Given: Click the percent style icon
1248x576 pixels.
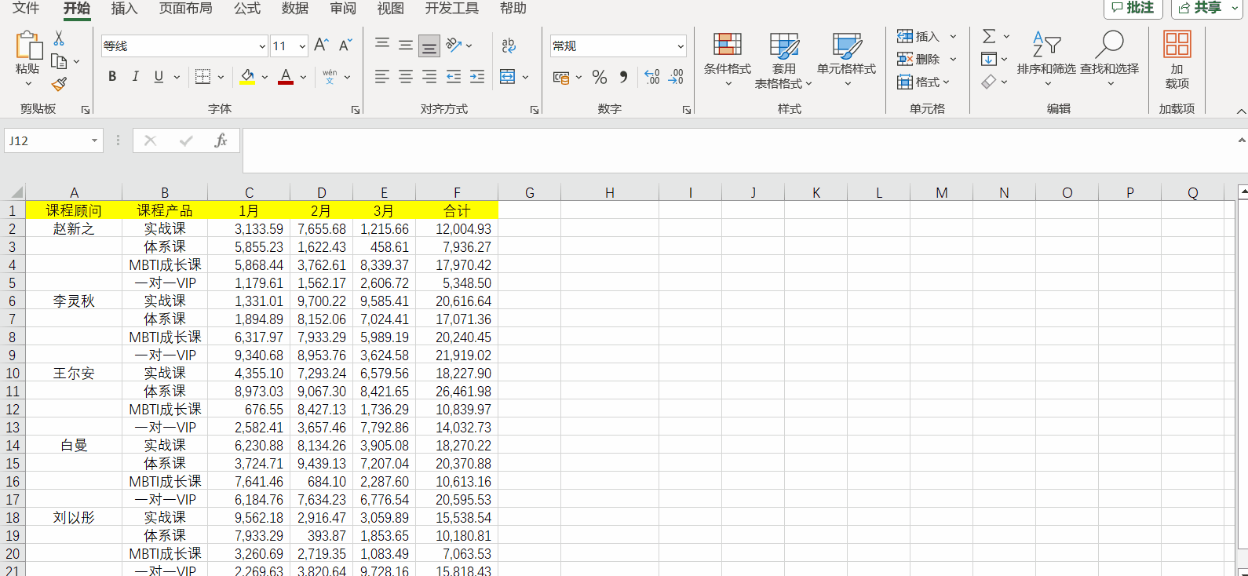Looking at the screenshot, I should (x=600, y=77).
